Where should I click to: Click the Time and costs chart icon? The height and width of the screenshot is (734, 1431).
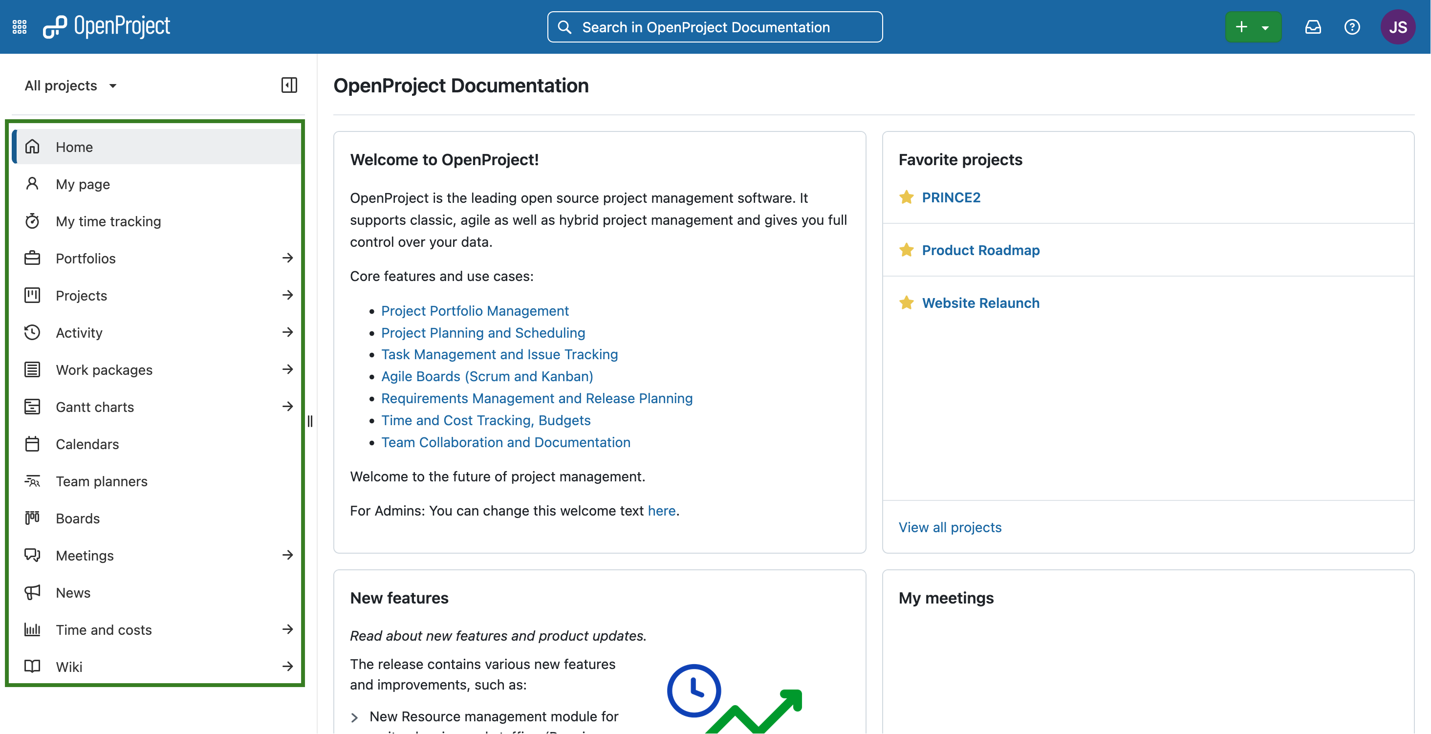[x=32, y=629]
